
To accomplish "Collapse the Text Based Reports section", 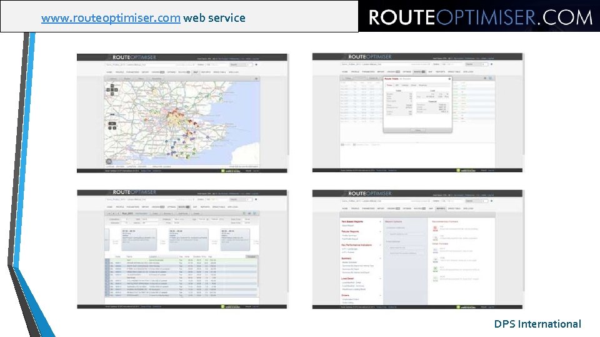I will (x=380, y=222).
